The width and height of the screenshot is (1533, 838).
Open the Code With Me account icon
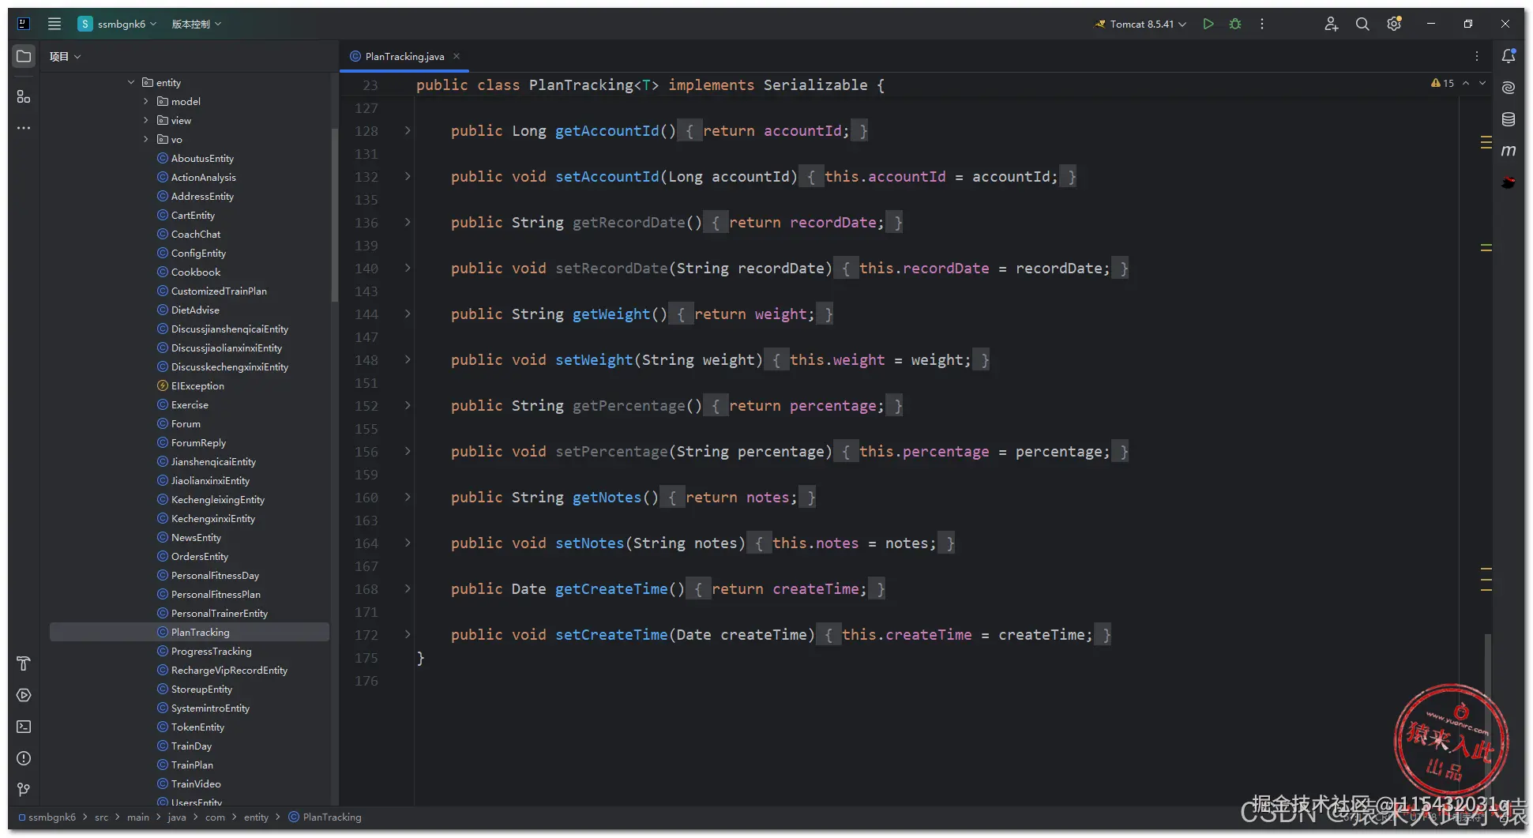tap(1332, 24)
